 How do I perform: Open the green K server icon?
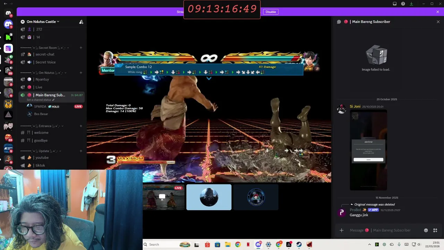coord(8,37)
